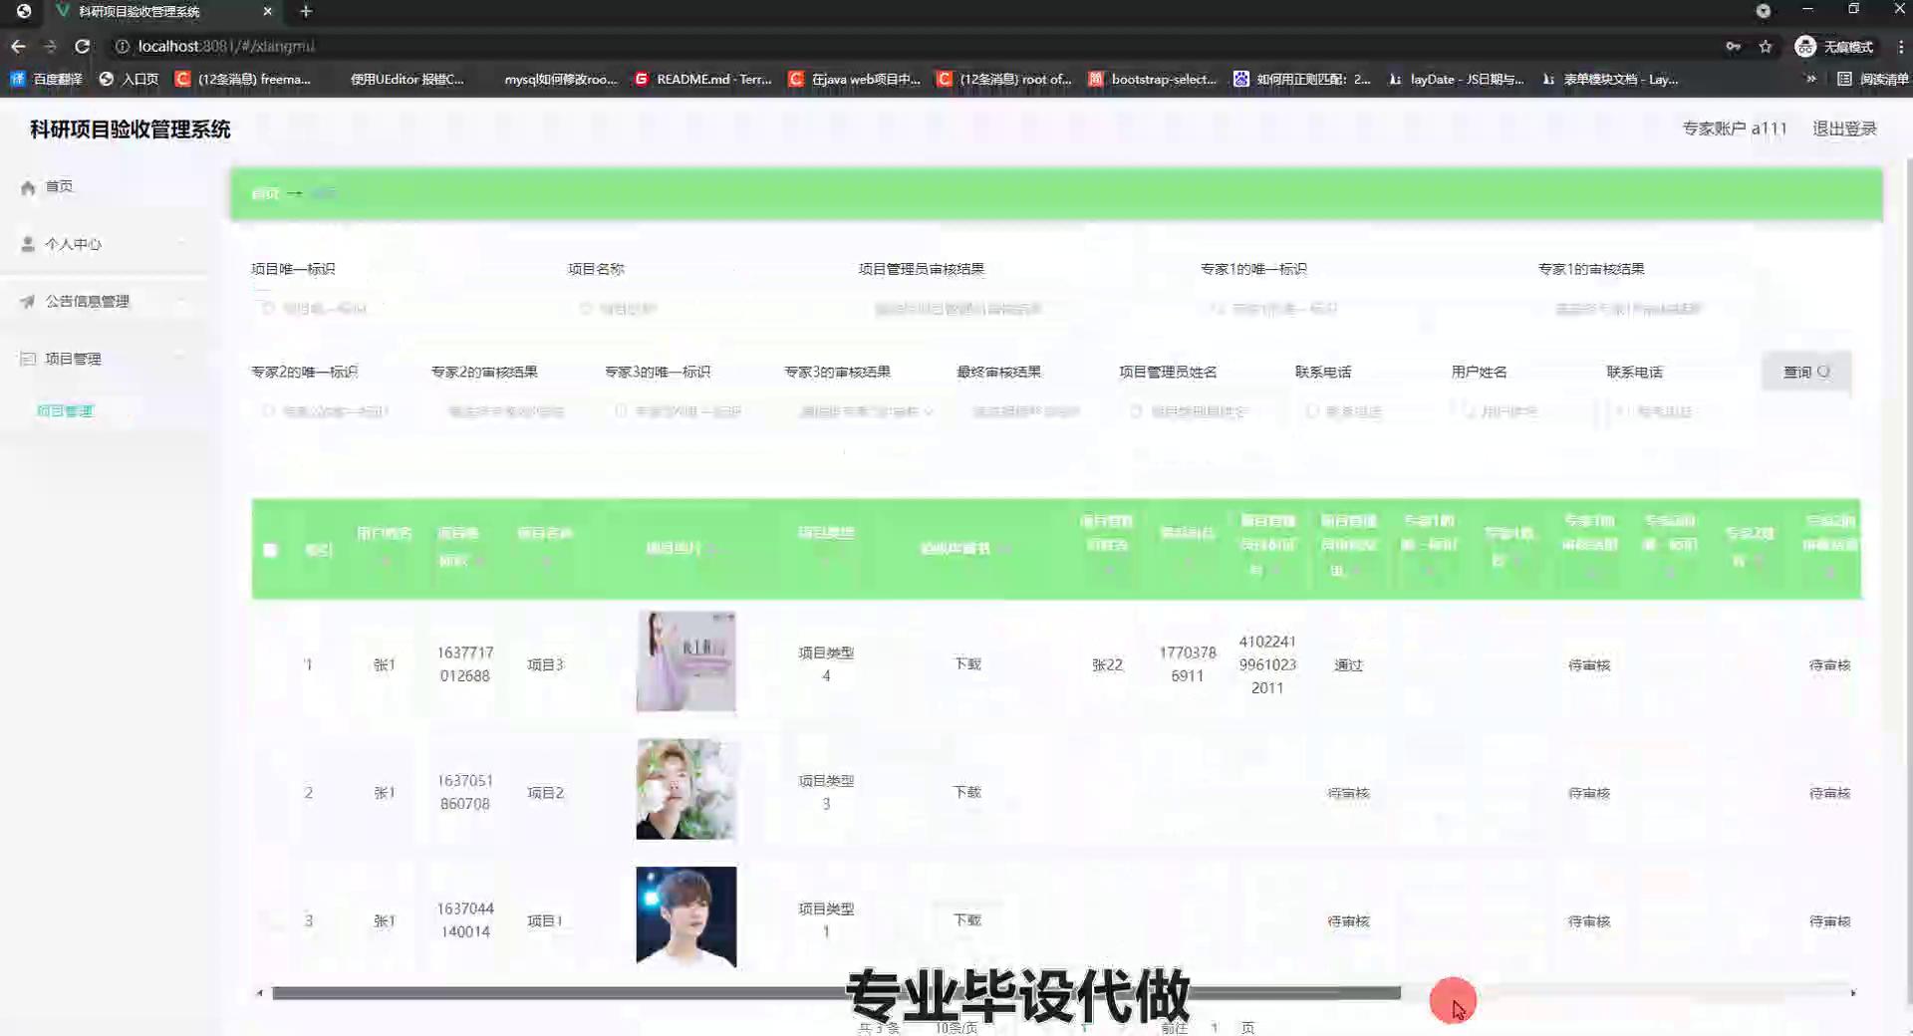Click the home icon beside 首页 in sidebar
Image resolution: width=1913 pixels, height=1036 pixels.
pyautogui.click(x=28, y=187)
